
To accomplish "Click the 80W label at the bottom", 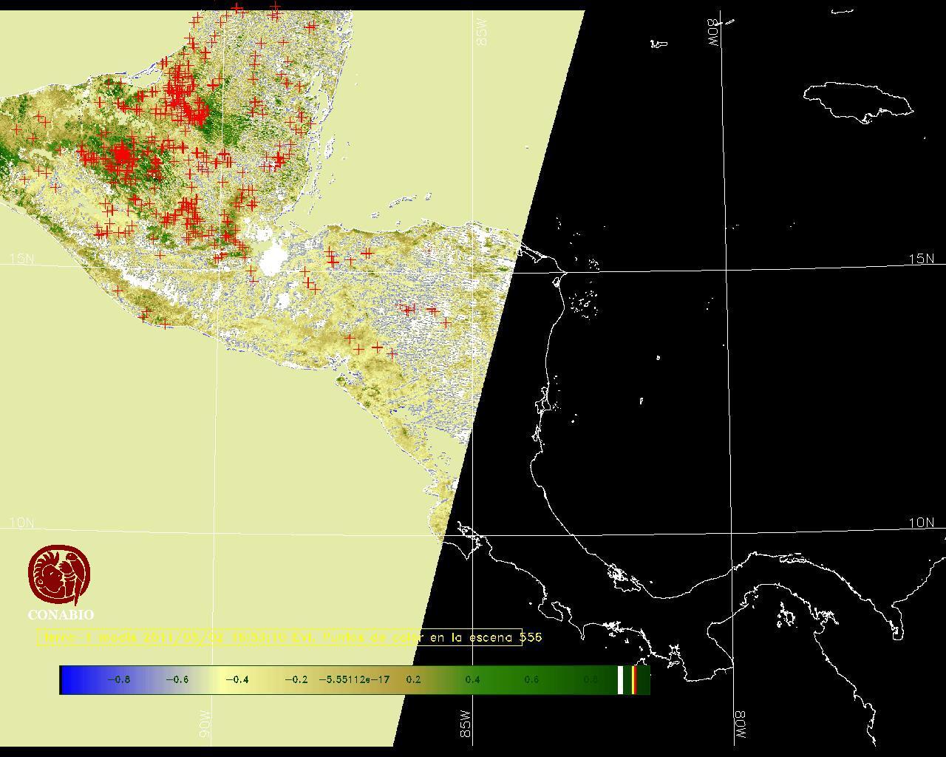I will (740, 724).
